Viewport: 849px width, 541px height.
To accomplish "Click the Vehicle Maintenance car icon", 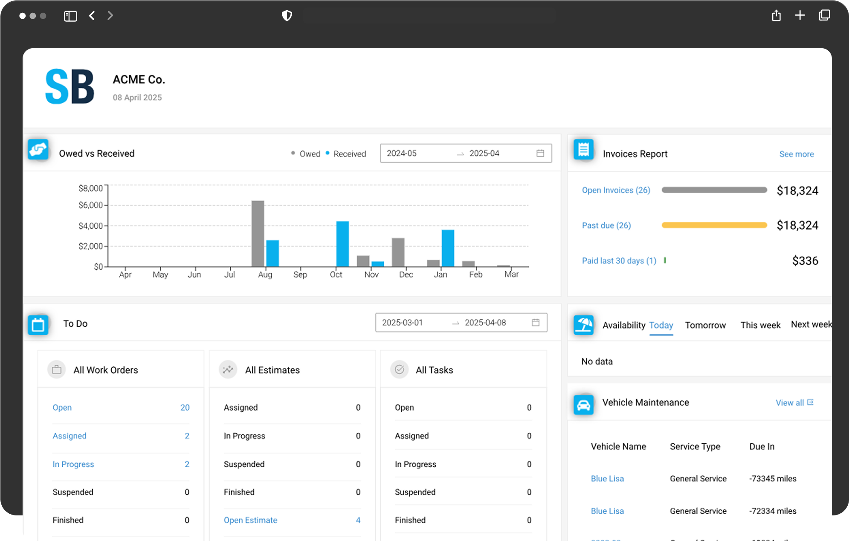I will pyautogui.click(x=583, y=405).
